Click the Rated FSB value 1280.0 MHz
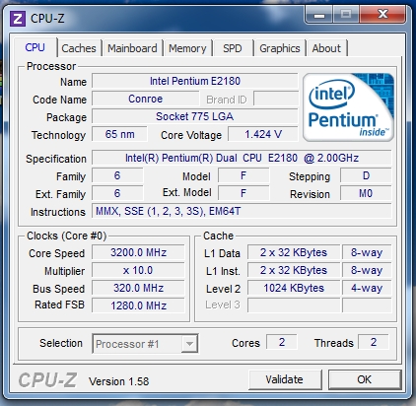Viewport: 416px width, 406px height. coord(138,305)
